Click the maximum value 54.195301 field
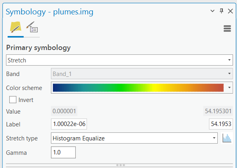Viewport: 237px width, 168px height. 218,111
